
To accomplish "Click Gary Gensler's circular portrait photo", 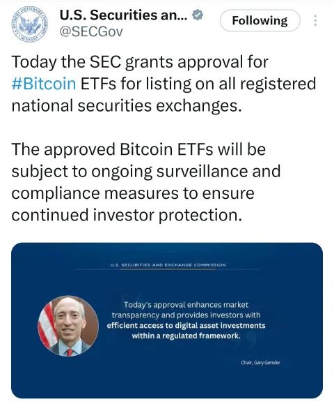I will 68,326.
